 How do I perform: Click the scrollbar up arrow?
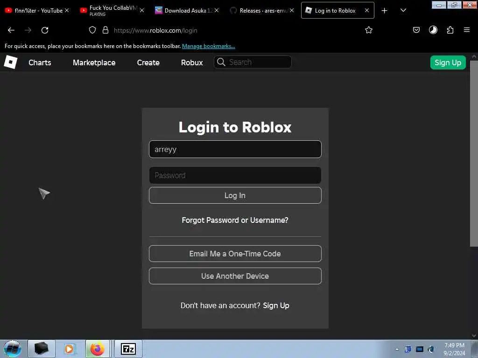point(474,56)
